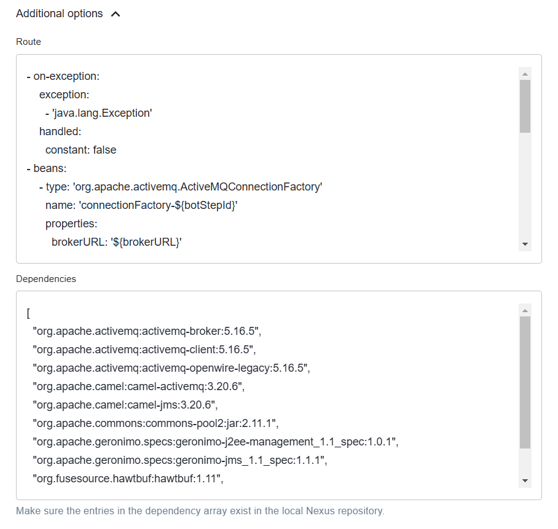Click the Dependencies scrollbar up arrow
The image size is (558, 529).
coord(525,310)
